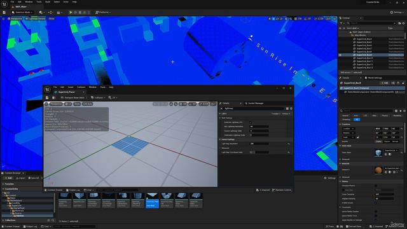Collapse the LOD 0 section in the mesh editor
Screen dimensions: 407x229
220,114
